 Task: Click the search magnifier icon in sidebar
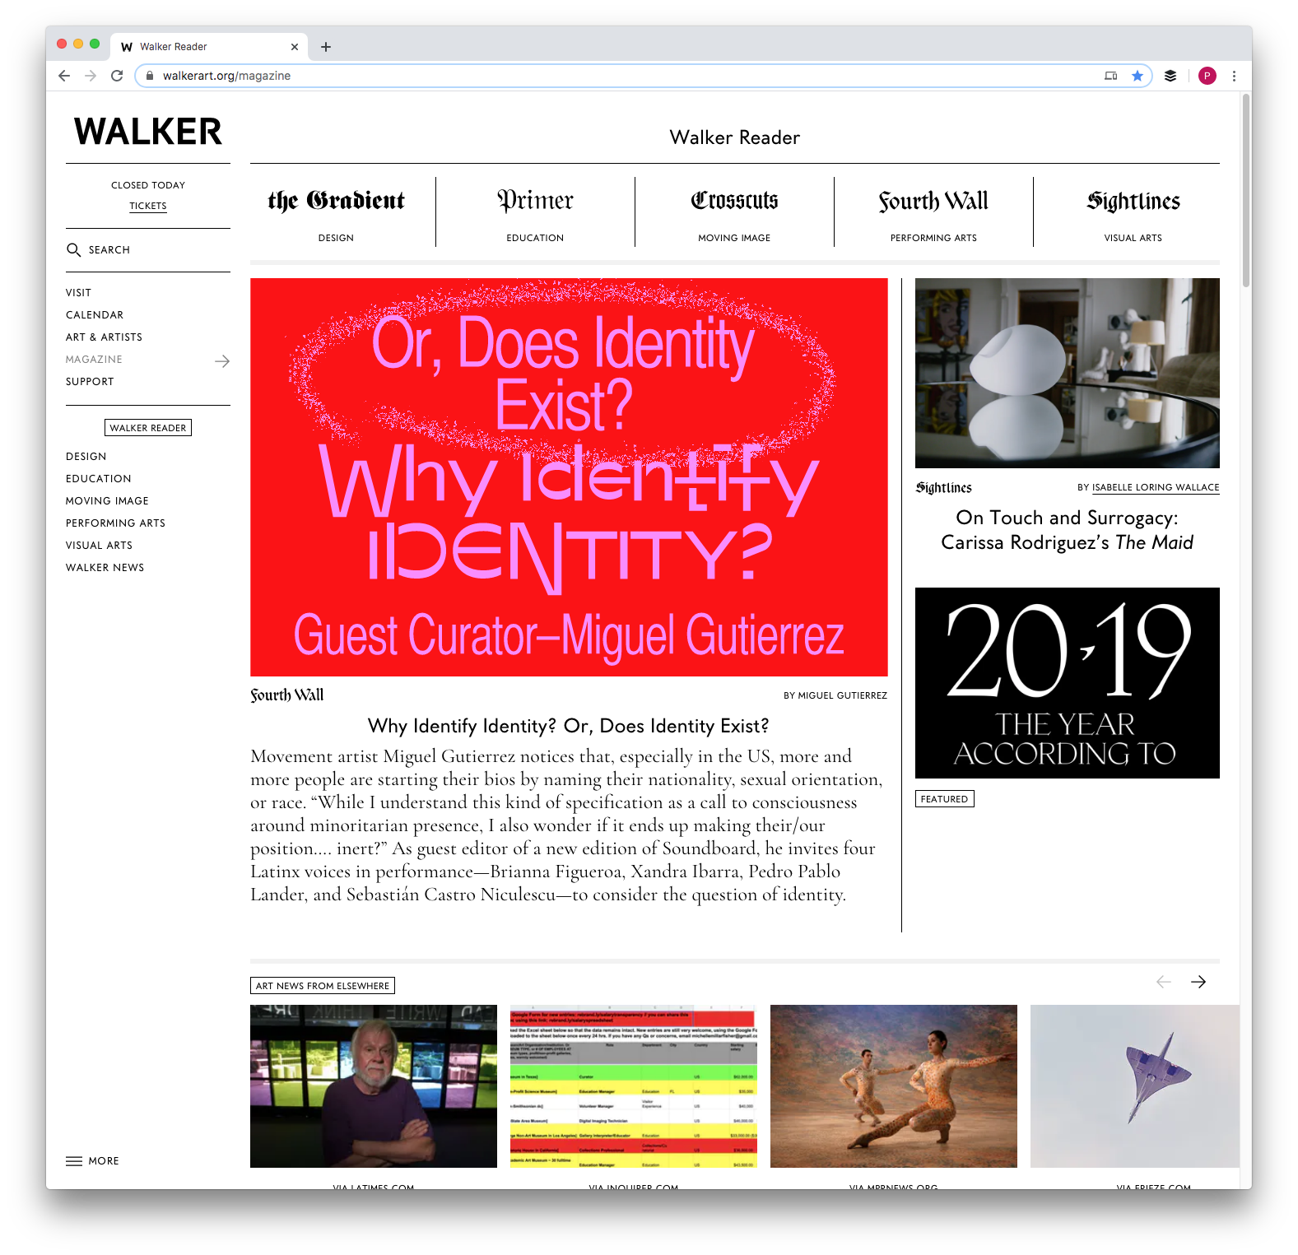coord(73,249)
